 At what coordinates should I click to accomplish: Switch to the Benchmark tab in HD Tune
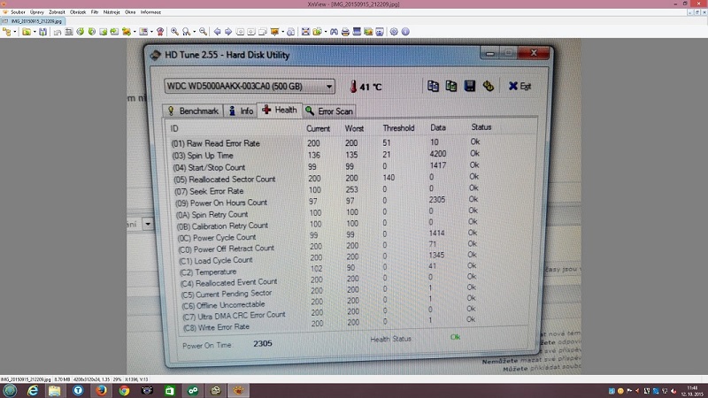pos(193,111)
